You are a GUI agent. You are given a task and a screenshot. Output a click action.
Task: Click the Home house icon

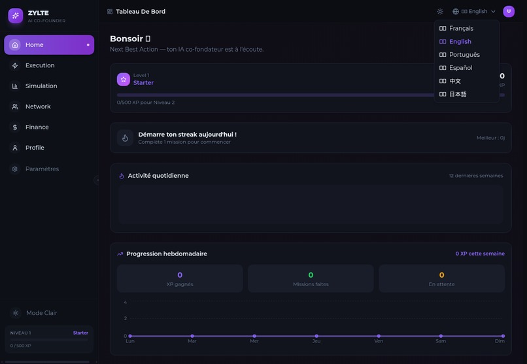[x=15, y=44]
